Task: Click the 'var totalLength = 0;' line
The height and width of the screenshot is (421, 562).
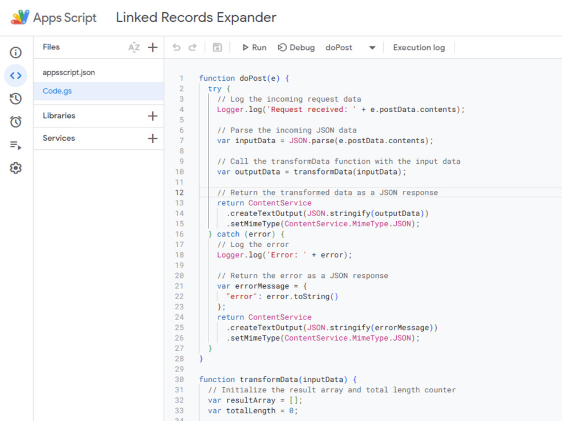Action: 253,411
